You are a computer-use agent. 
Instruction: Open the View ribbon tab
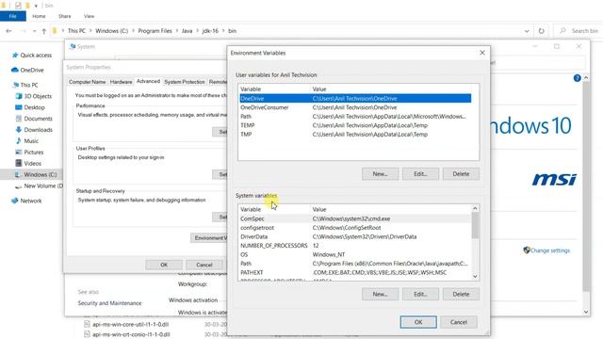point(89,16)
